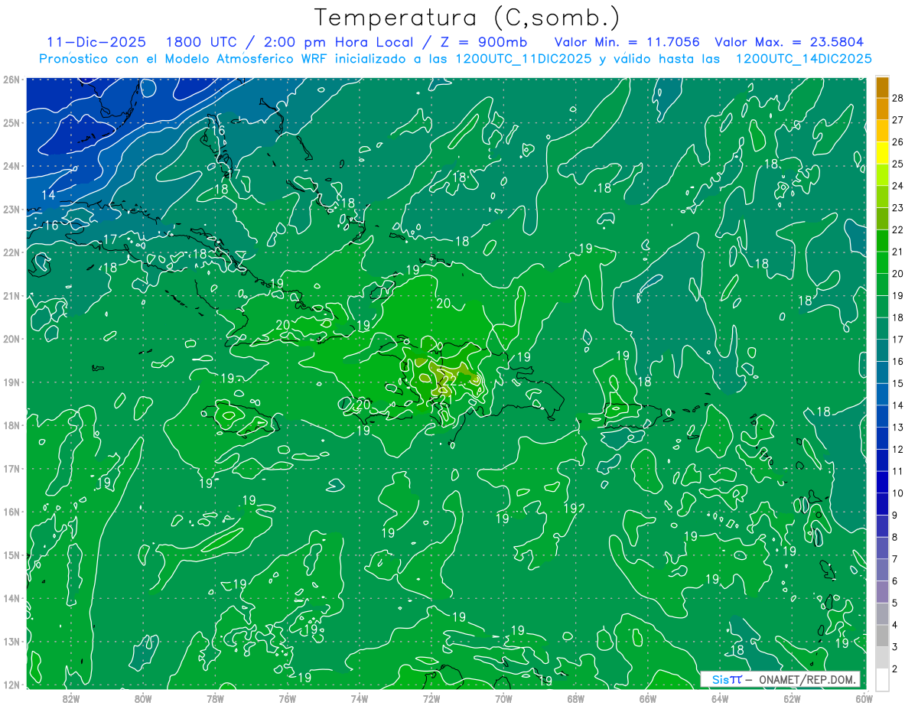
Task: Click the "ONAMET/REP.DOM." credit label
Action: pyautogui.click(x=806, y=679)
